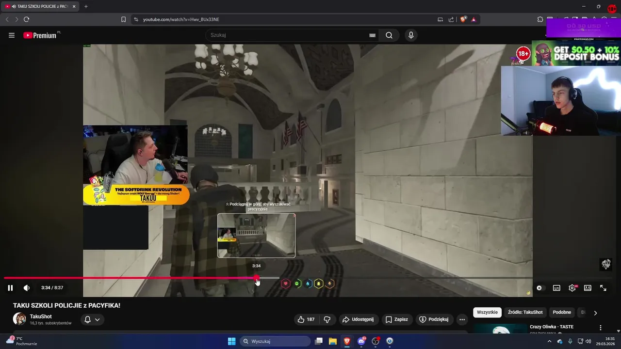Open a new browser tab
Viewport: 621px width, 349px height.
86,6
